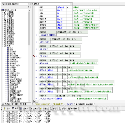Expand the 流程控制 tree node
This screenshot has height=123, width=127.
(3, 12)
